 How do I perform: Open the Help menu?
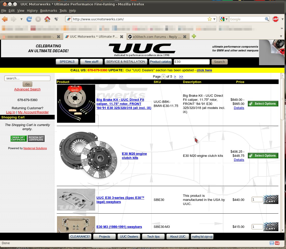[73, 11]
